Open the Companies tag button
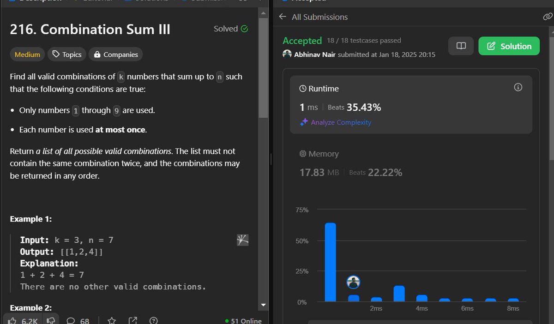Image resolution: width=554 pixels, height=324 pixels. click(x=116, y=54)
